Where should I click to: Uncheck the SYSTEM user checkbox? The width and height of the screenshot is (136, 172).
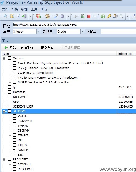(14, 150)
